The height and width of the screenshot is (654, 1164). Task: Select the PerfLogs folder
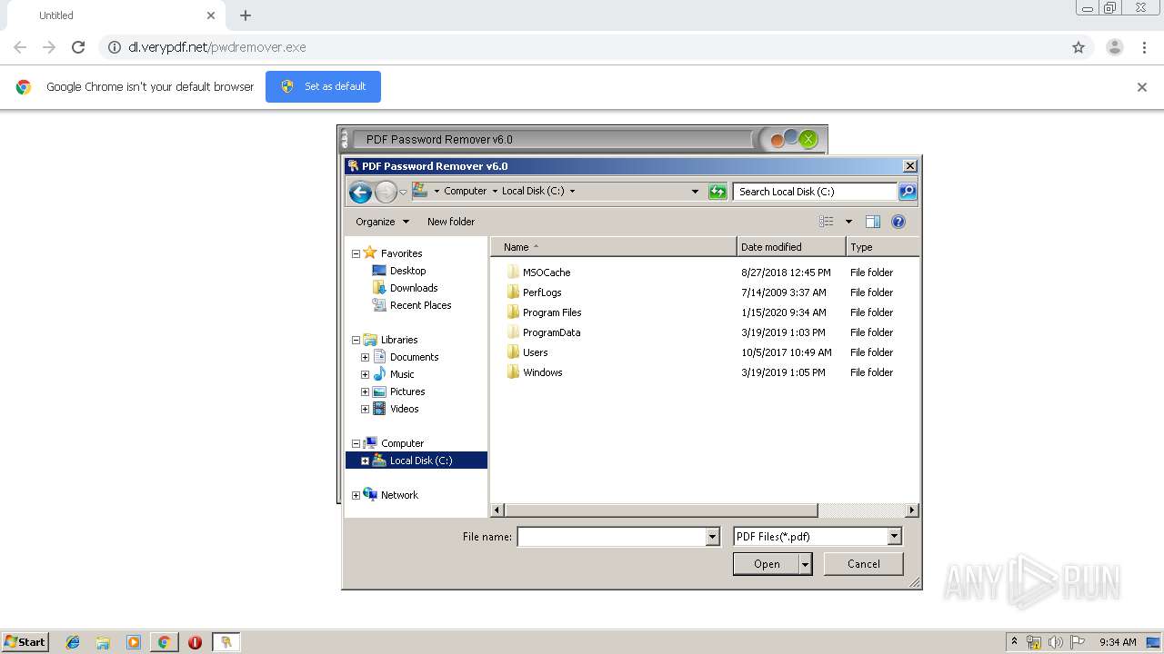(x=542, y=292)
